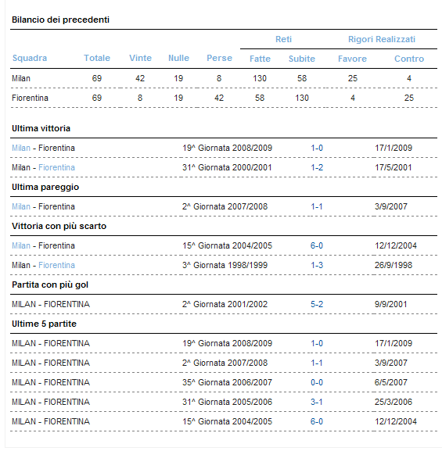Viewport: 442px width, 451px height.
Task: Click the Vinte column header
Action: (140, 58)
